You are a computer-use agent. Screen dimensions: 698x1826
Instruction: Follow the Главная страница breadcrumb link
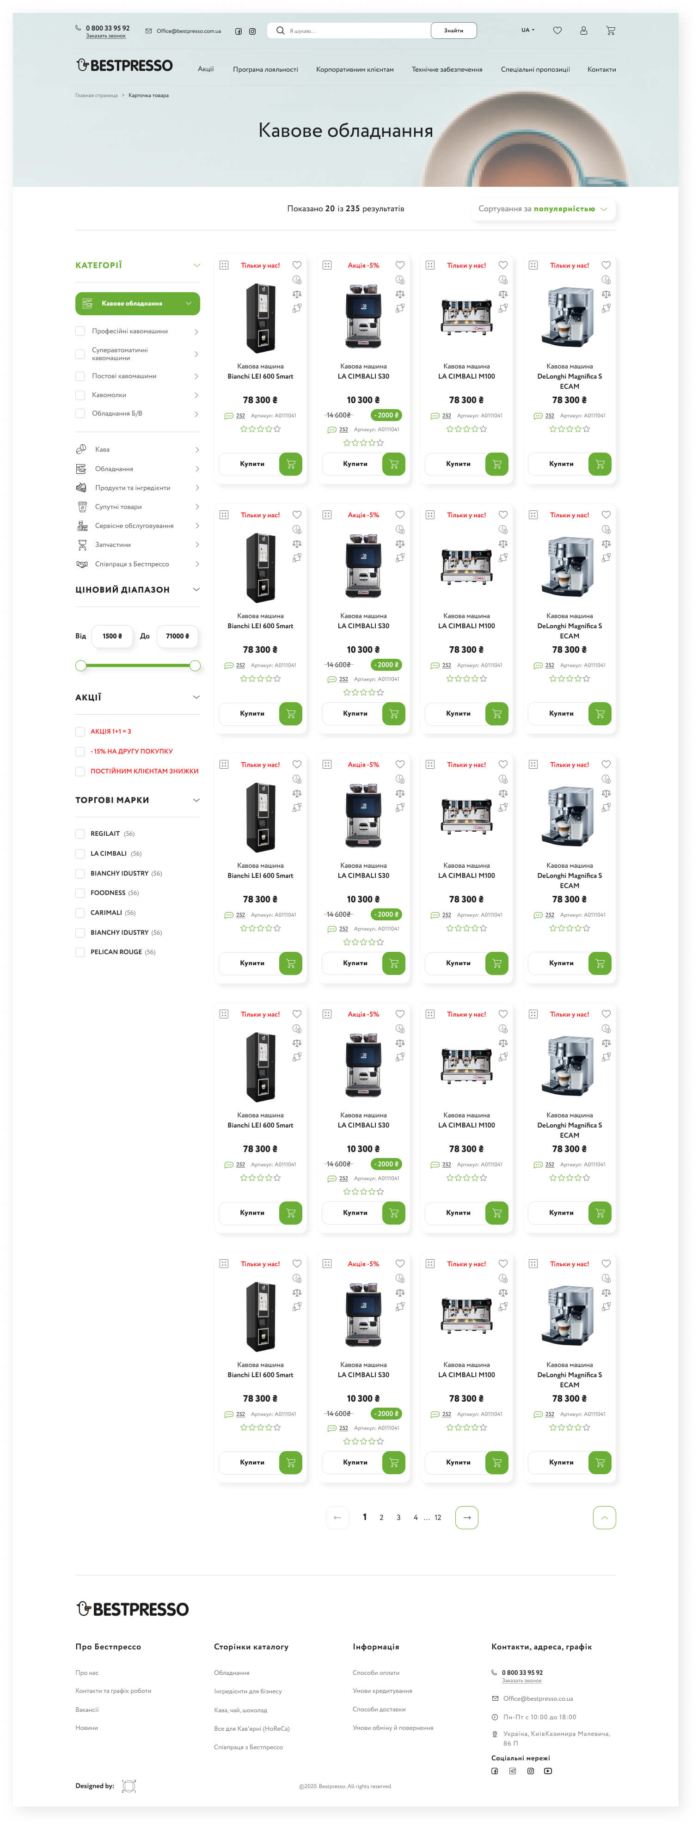point(96,96)
